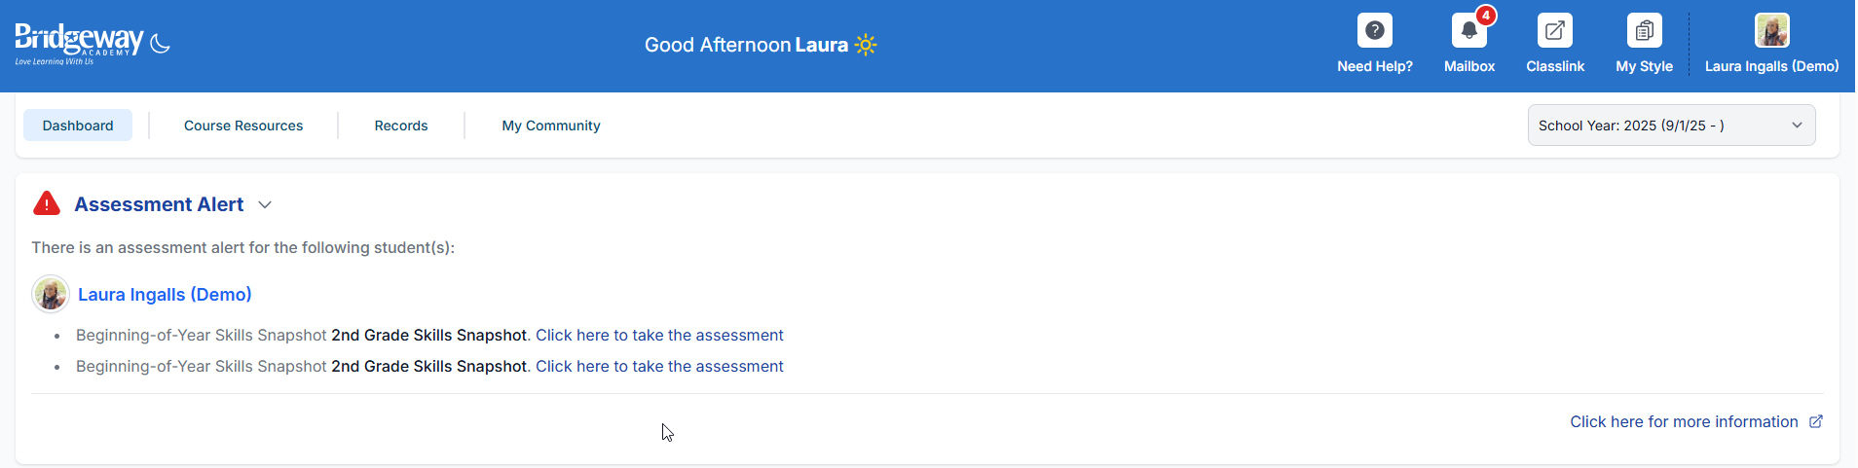
Task: Click the Bridgeway Academy logo
Action: pos(79,44)
